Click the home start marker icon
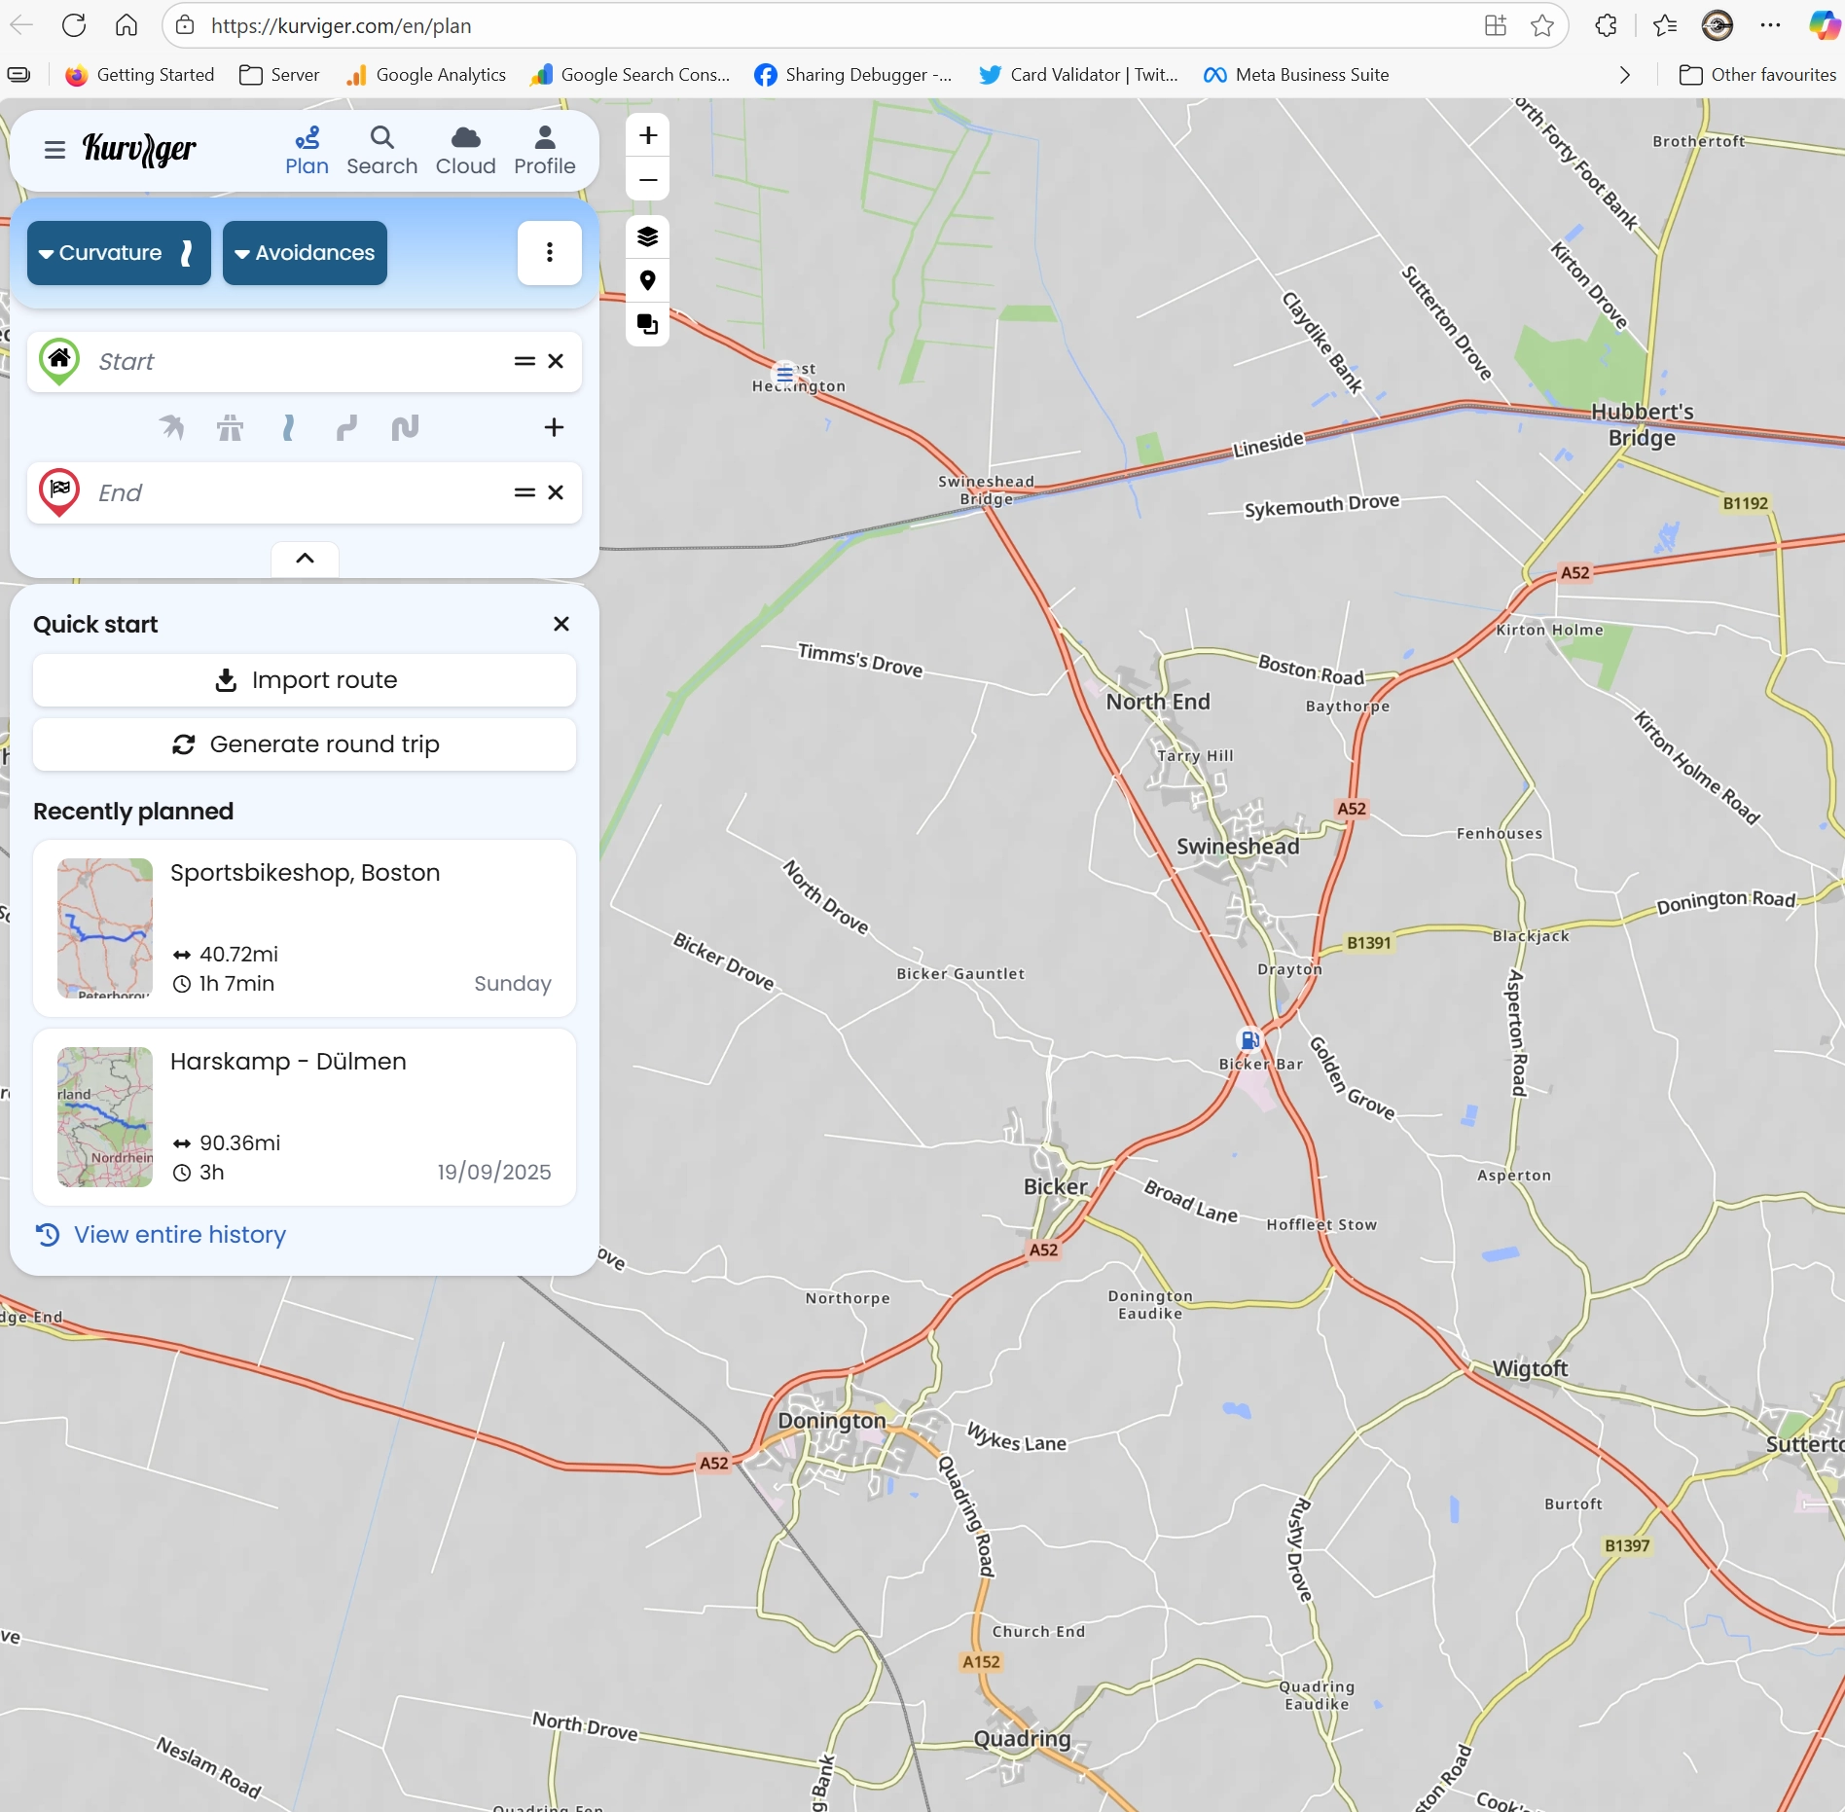Viewport: 1845px width, 1812px height. coord(59,361)
